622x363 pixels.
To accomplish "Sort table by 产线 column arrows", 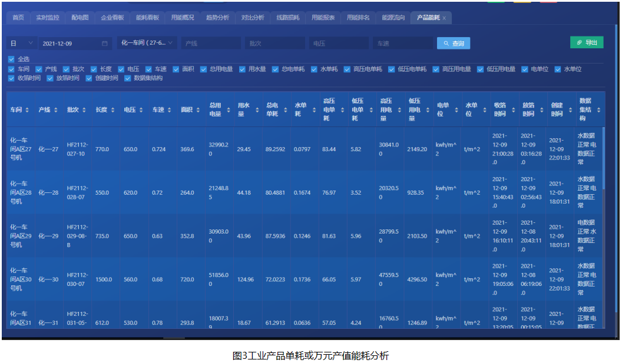I will pyautogui.click(x=55, y=110).
